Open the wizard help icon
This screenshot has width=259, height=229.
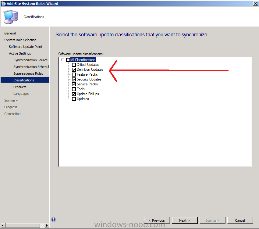click(x=53, y=220)
